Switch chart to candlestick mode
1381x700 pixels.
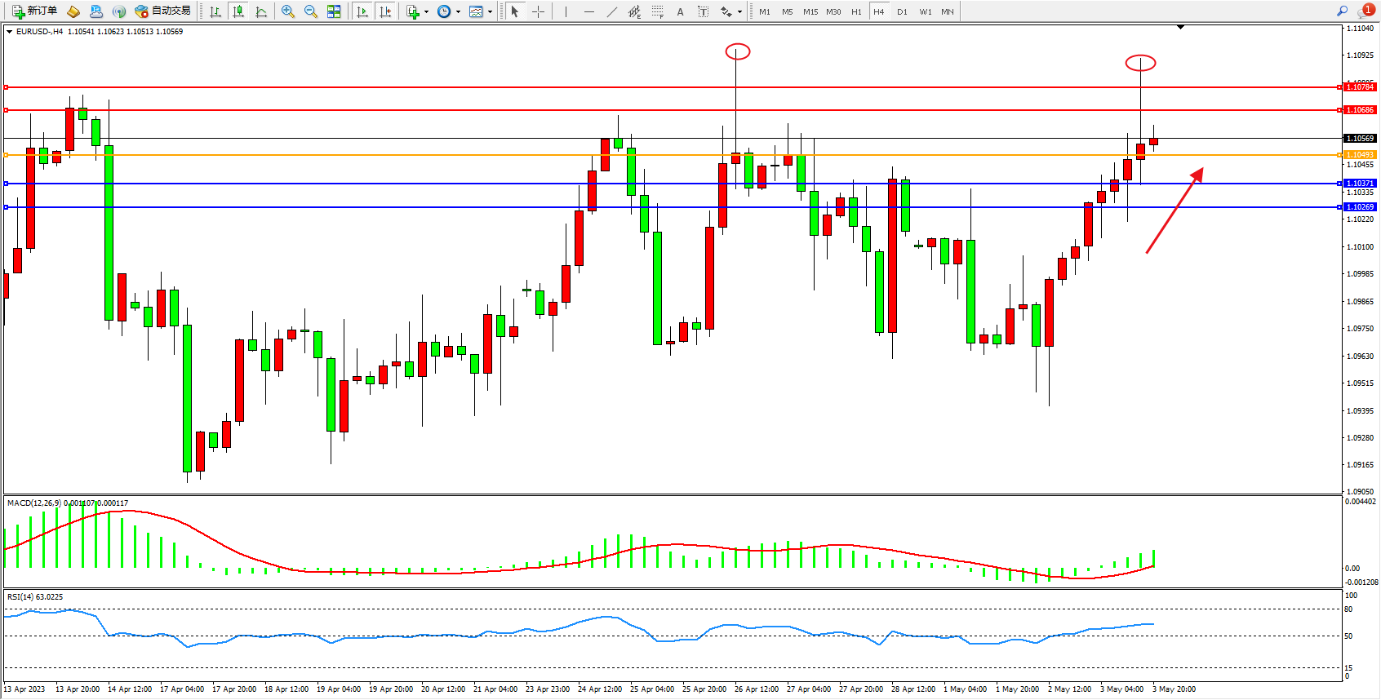(x=238, y=11)
